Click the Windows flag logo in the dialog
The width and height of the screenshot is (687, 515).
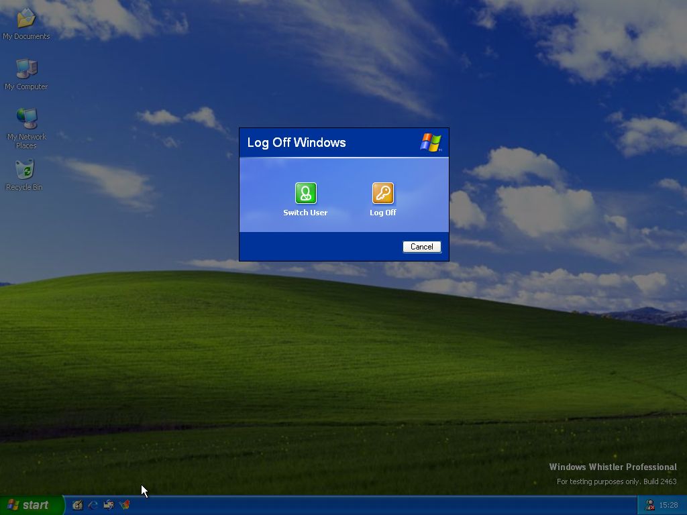click(x=431, y=142)
